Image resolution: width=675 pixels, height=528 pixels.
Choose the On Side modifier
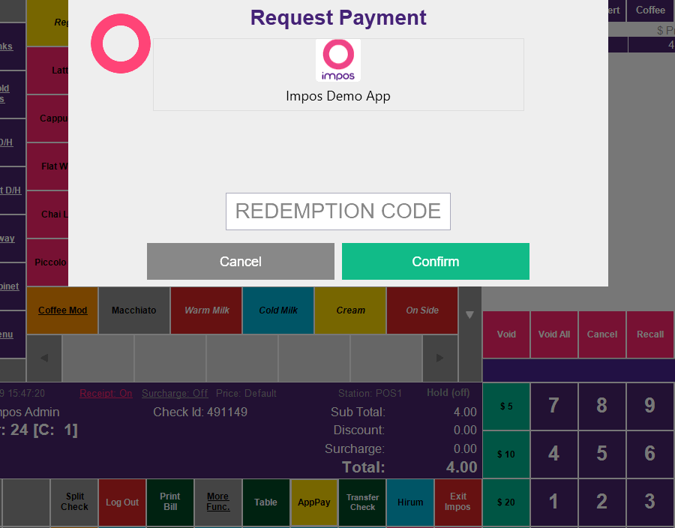click(422, 310)
